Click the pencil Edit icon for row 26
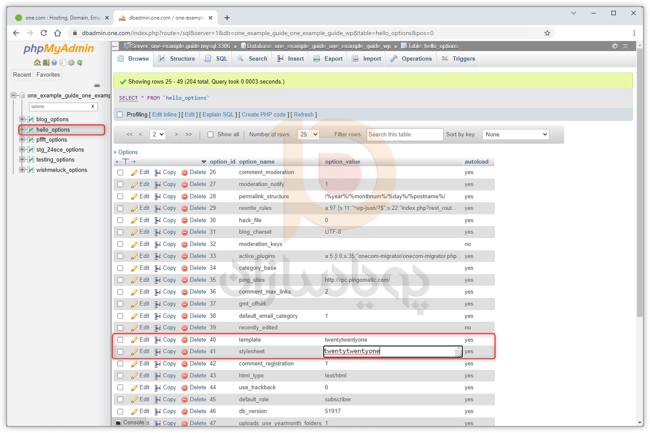Image resolution: width=650 pixels, height=433 pixels. click(135, 172)
